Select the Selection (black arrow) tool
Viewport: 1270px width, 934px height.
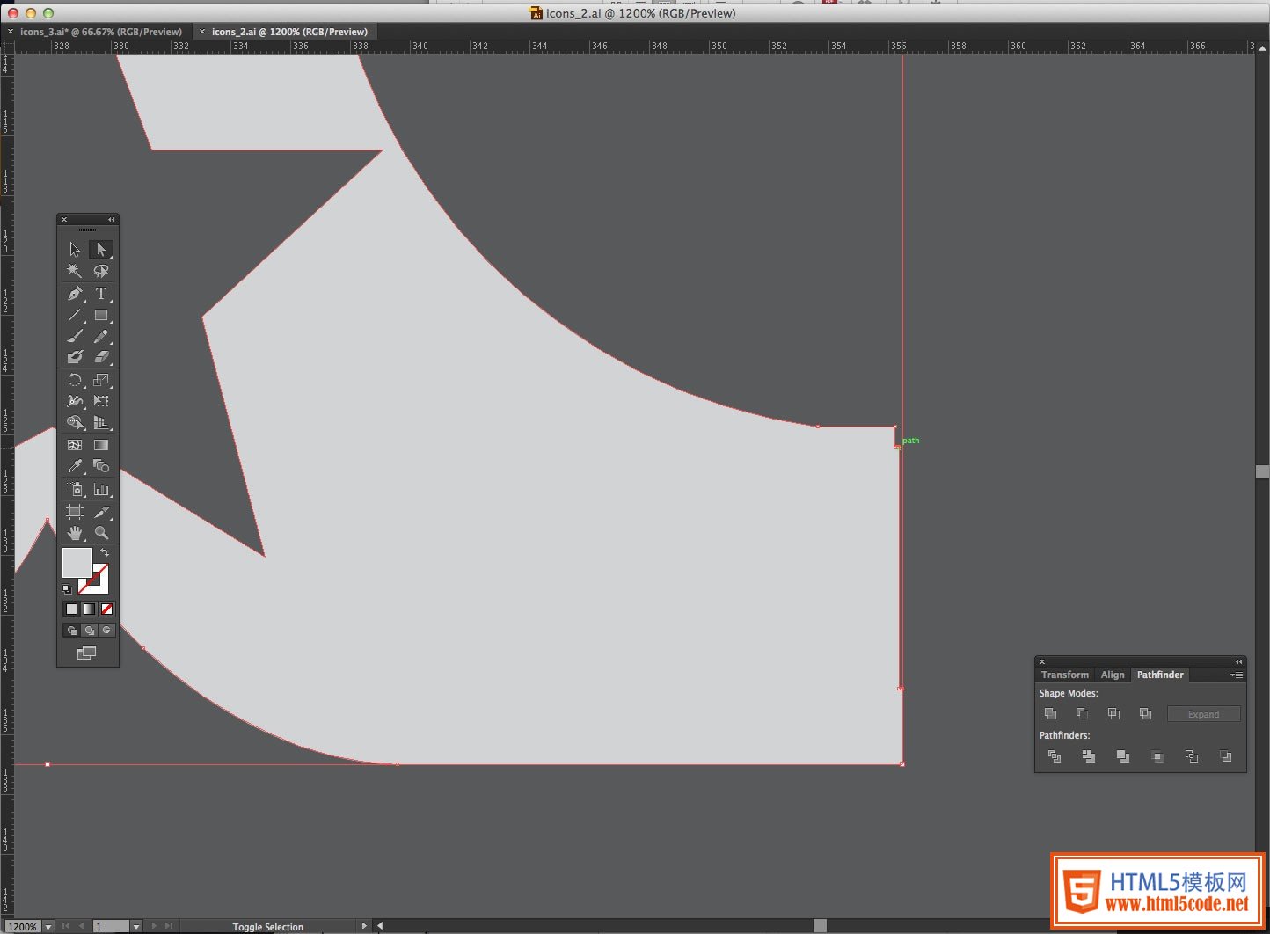(75, 250)
